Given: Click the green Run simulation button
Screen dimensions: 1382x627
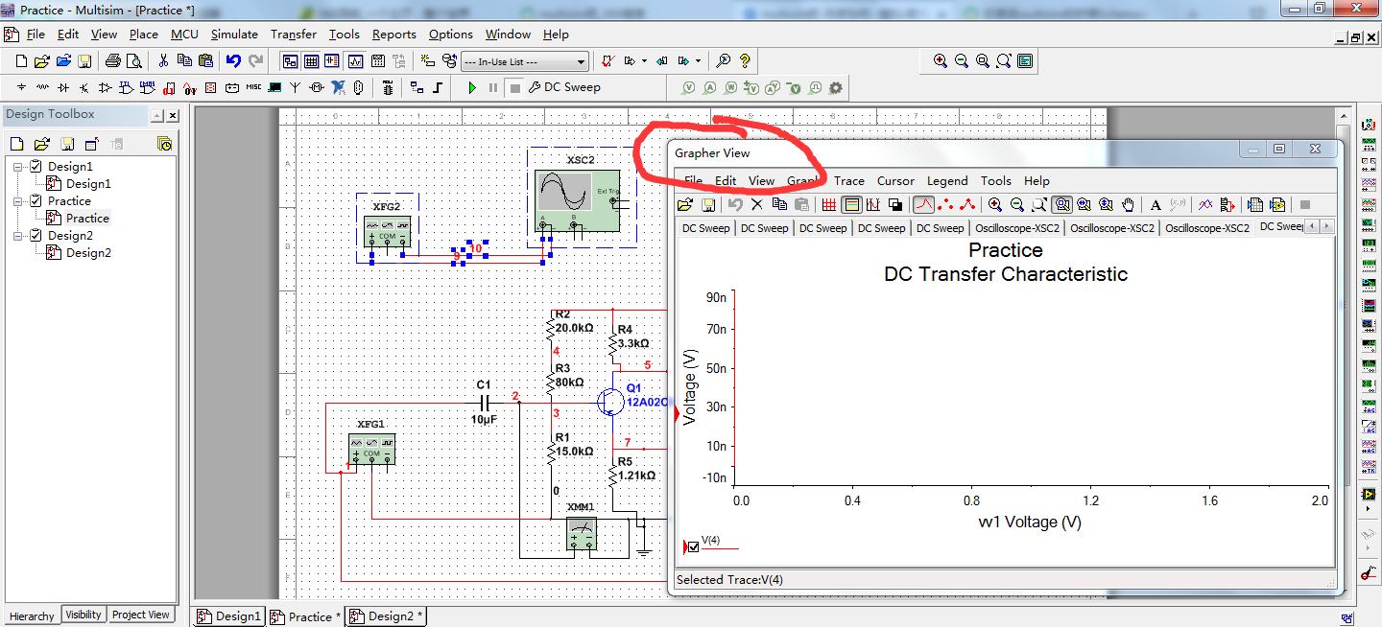Looking at the screenshot, I should point(471,87).
